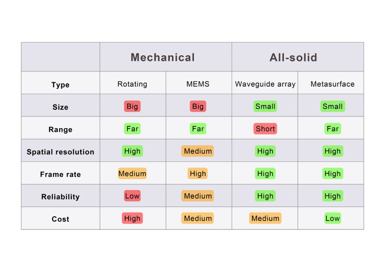
Task: Click the Reliability row label
Action: coord(61,197)
